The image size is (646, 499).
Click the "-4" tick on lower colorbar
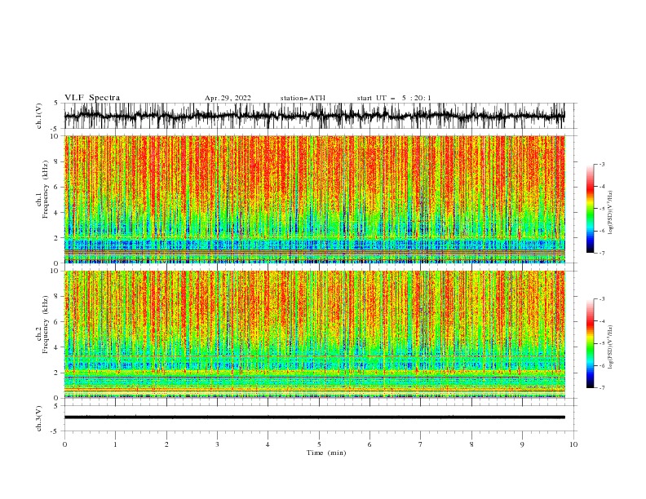pyautogui.click(x=602, y=321)
